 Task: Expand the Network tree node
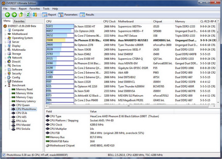coord(5,58)
